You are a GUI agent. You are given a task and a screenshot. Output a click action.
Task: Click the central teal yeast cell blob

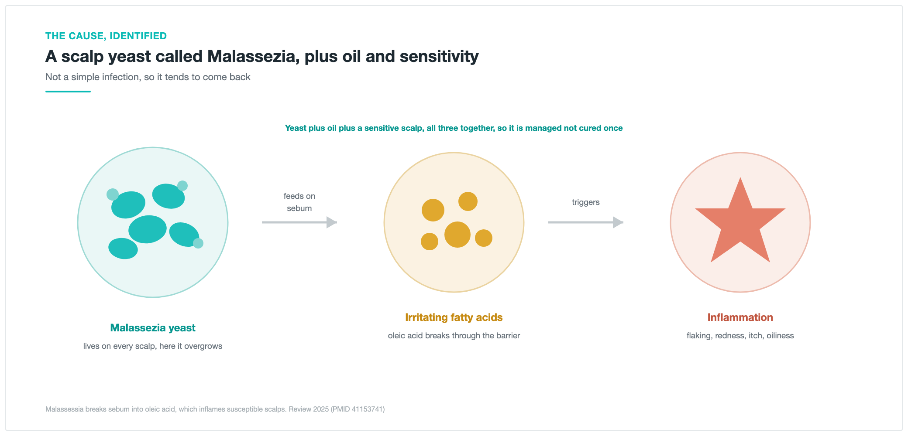[148, 229]
